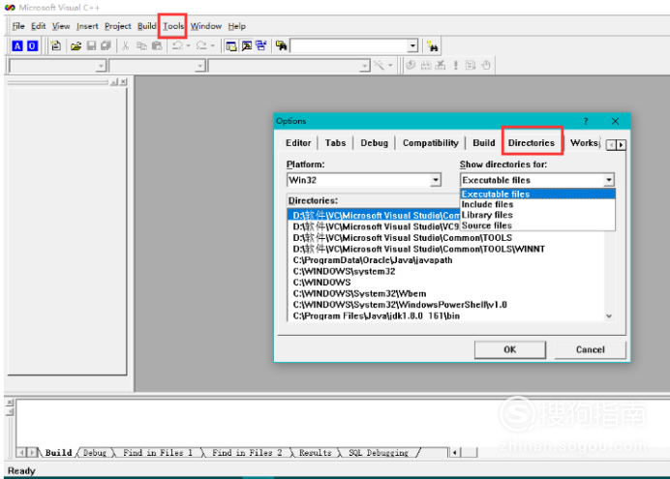Click the Stop Build icon
The image size is (670, 479).
(x=441, y=66)
